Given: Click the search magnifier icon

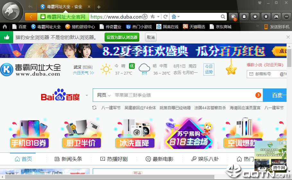Looking at the screenshot, I should tap(222, 17).
